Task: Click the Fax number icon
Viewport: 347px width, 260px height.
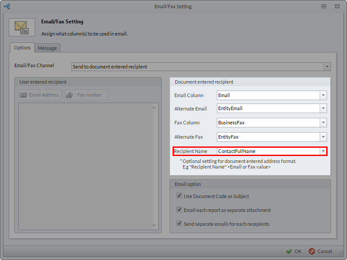Action: click(x=70, y=95)
